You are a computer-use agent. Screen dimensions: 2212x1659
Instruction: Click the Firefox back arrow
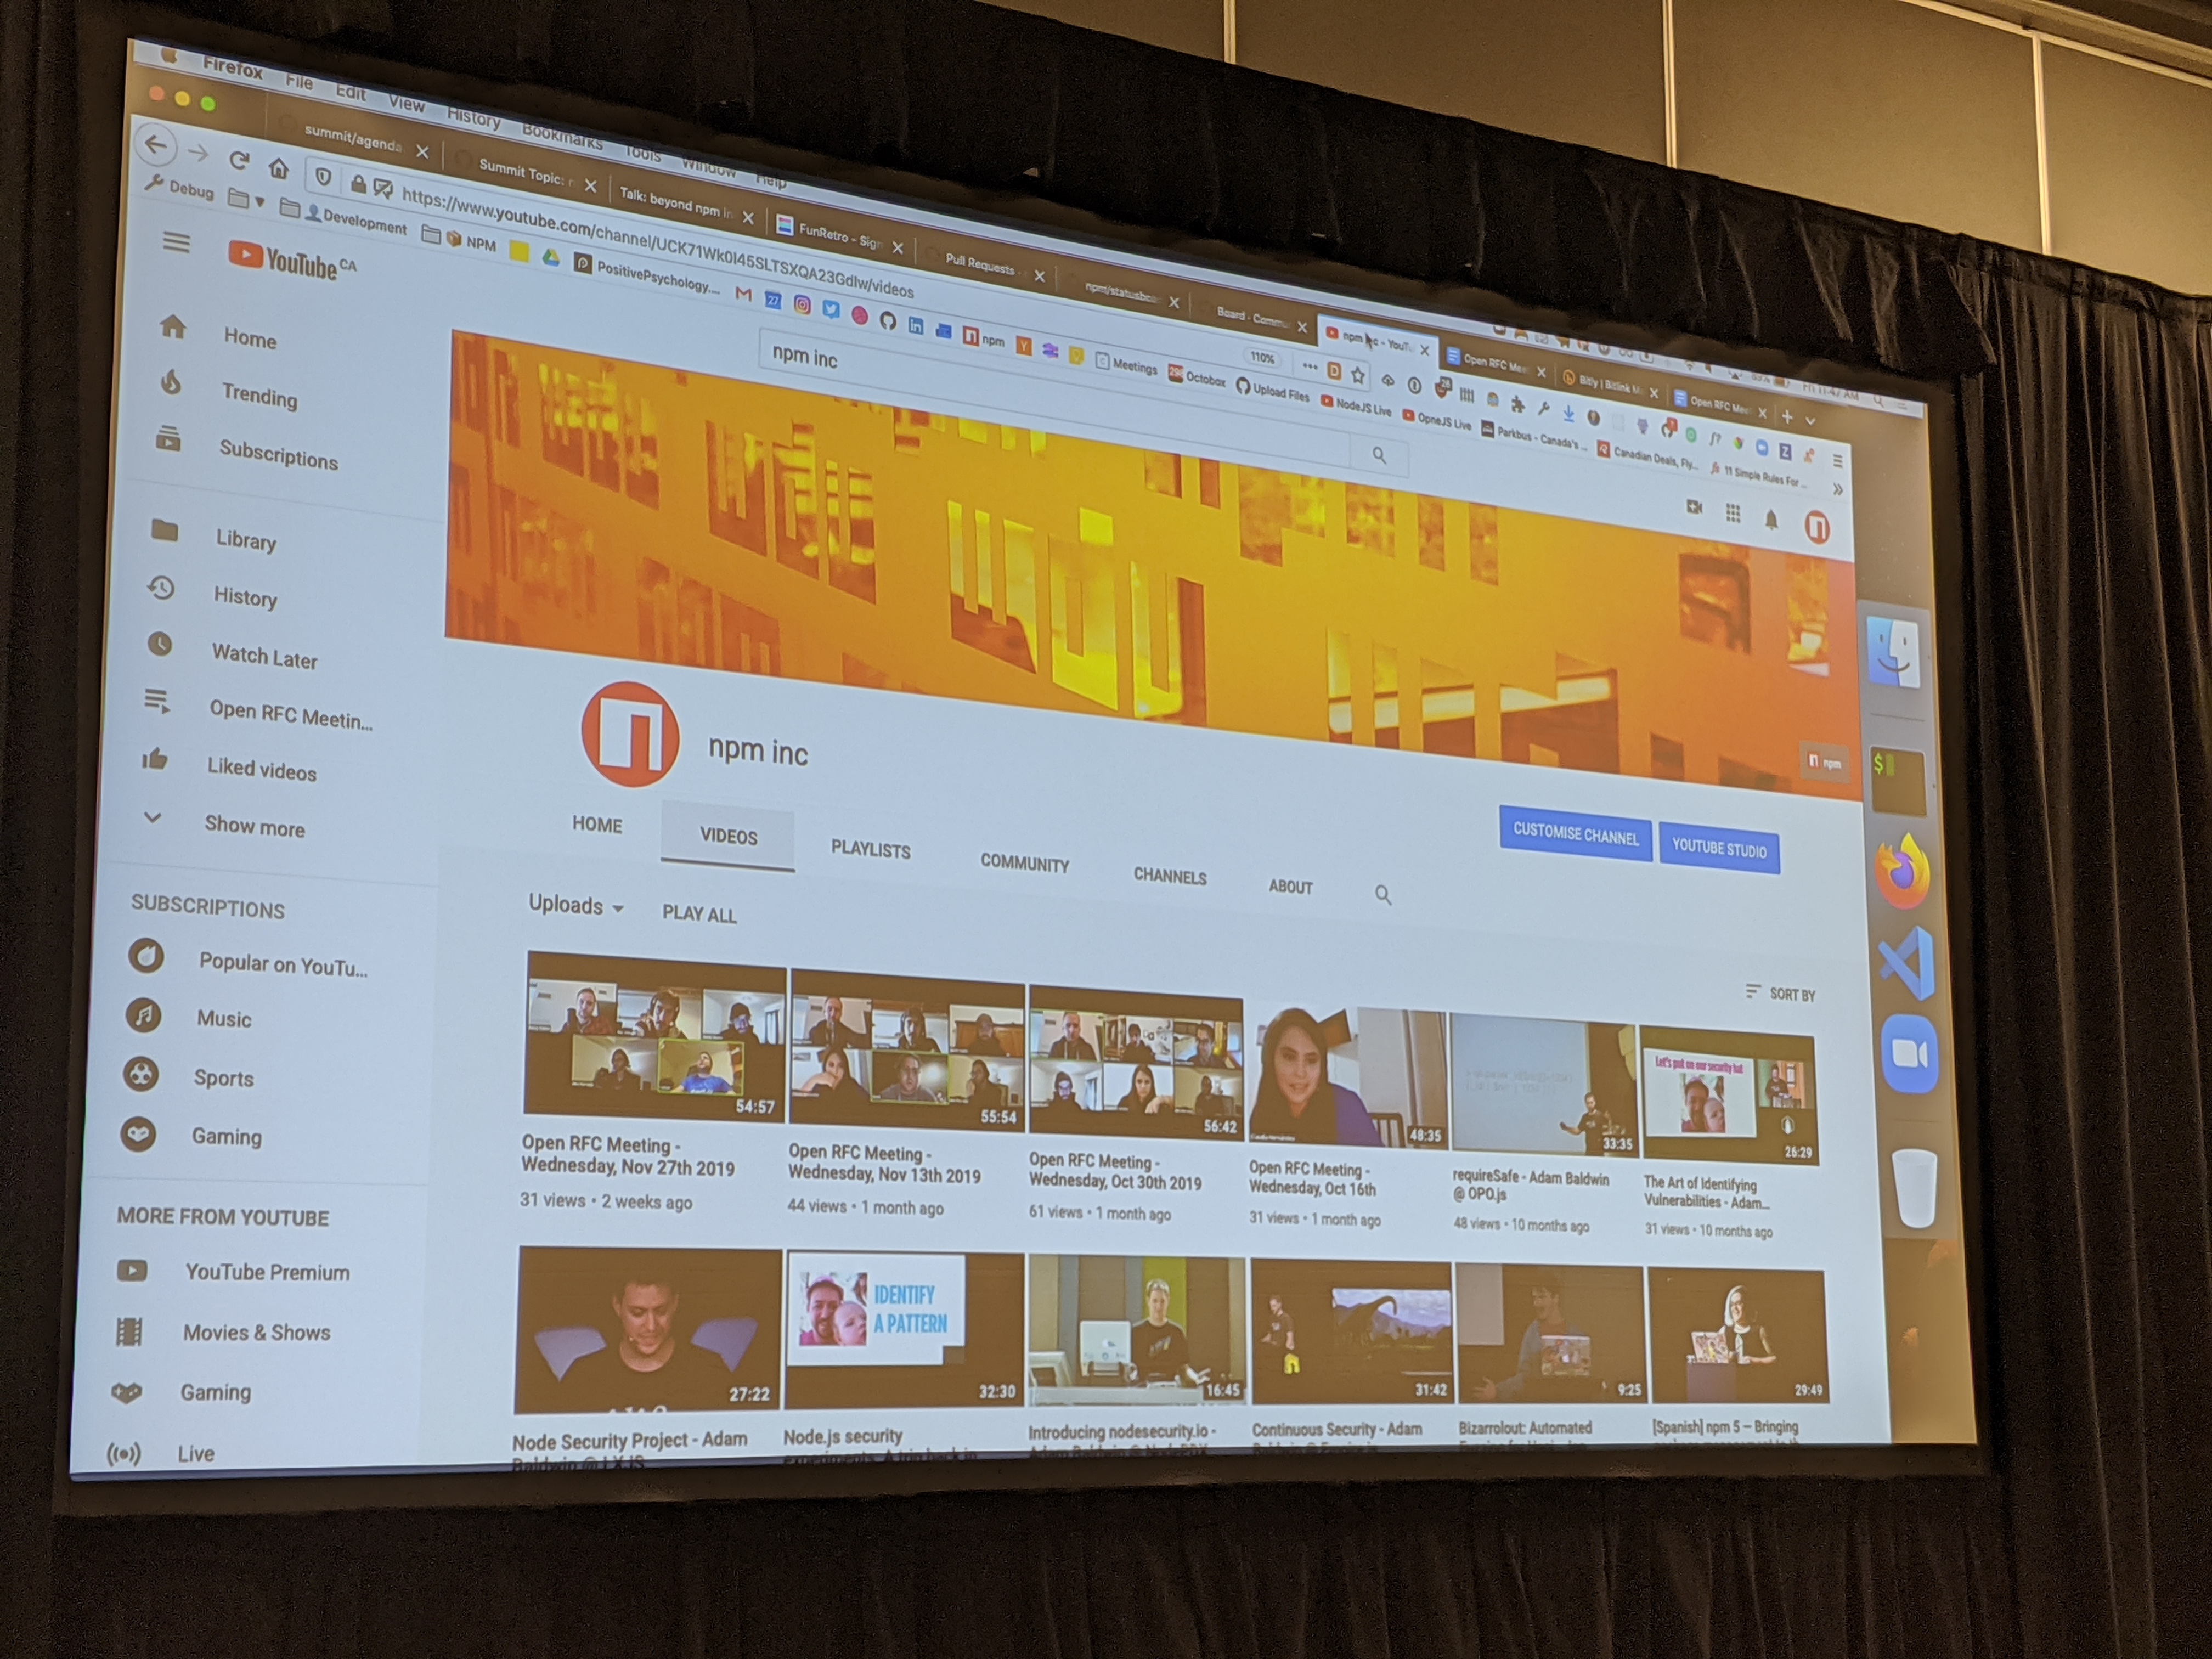pos(156,145)
